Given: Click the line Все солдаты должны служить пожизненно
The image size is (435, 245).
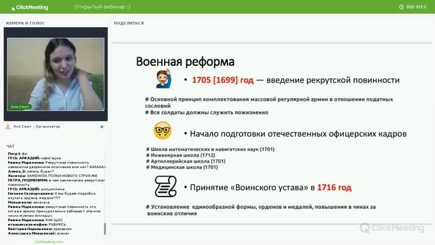Looking at the screenshot, I should point(207,112).
